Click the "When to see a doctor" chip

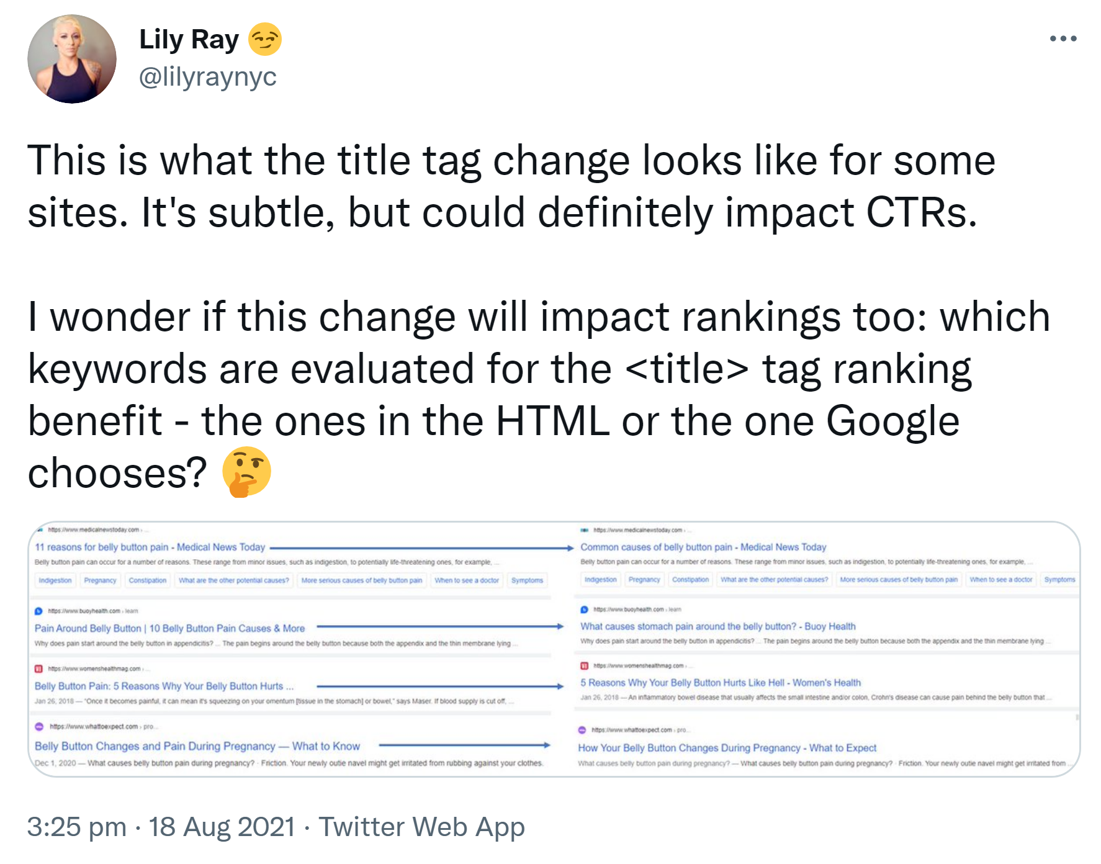tap(466, 580)
